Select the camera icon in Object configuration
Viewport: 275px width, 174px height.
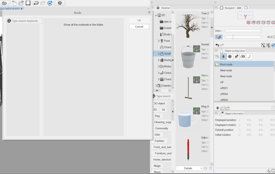pyautogui.click(x=243, y=57)
